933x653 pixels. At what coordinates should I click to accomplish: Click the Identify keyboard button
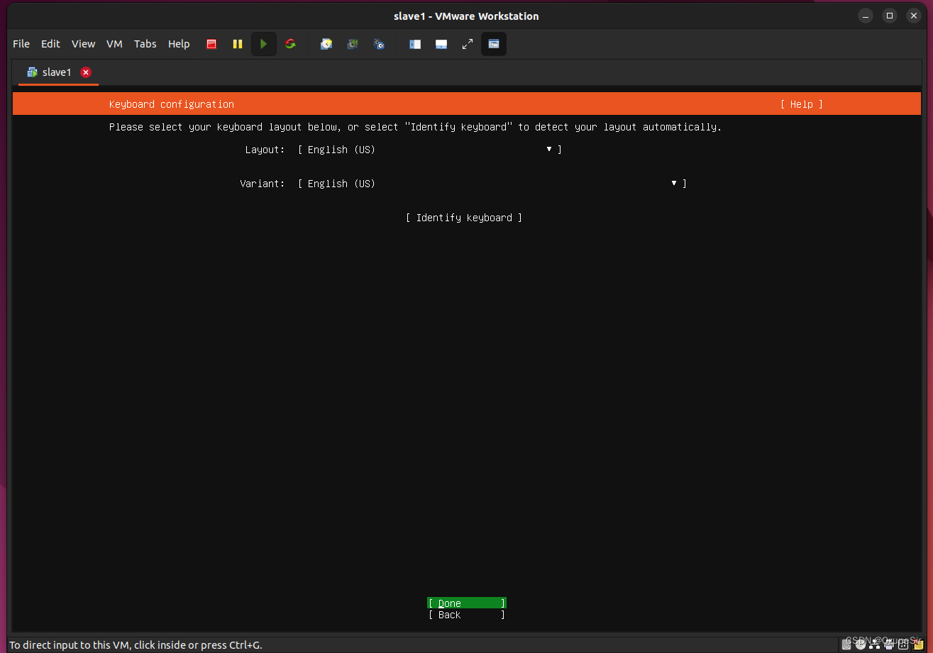tap(464, 218)
